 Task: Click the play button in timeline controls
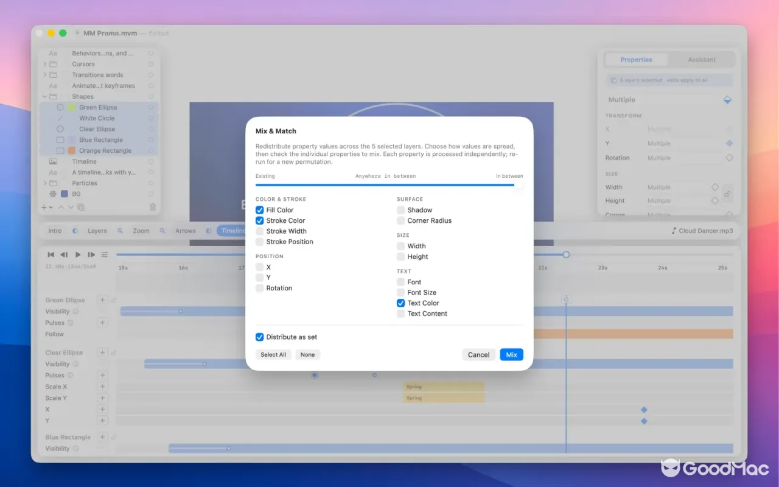78,254
